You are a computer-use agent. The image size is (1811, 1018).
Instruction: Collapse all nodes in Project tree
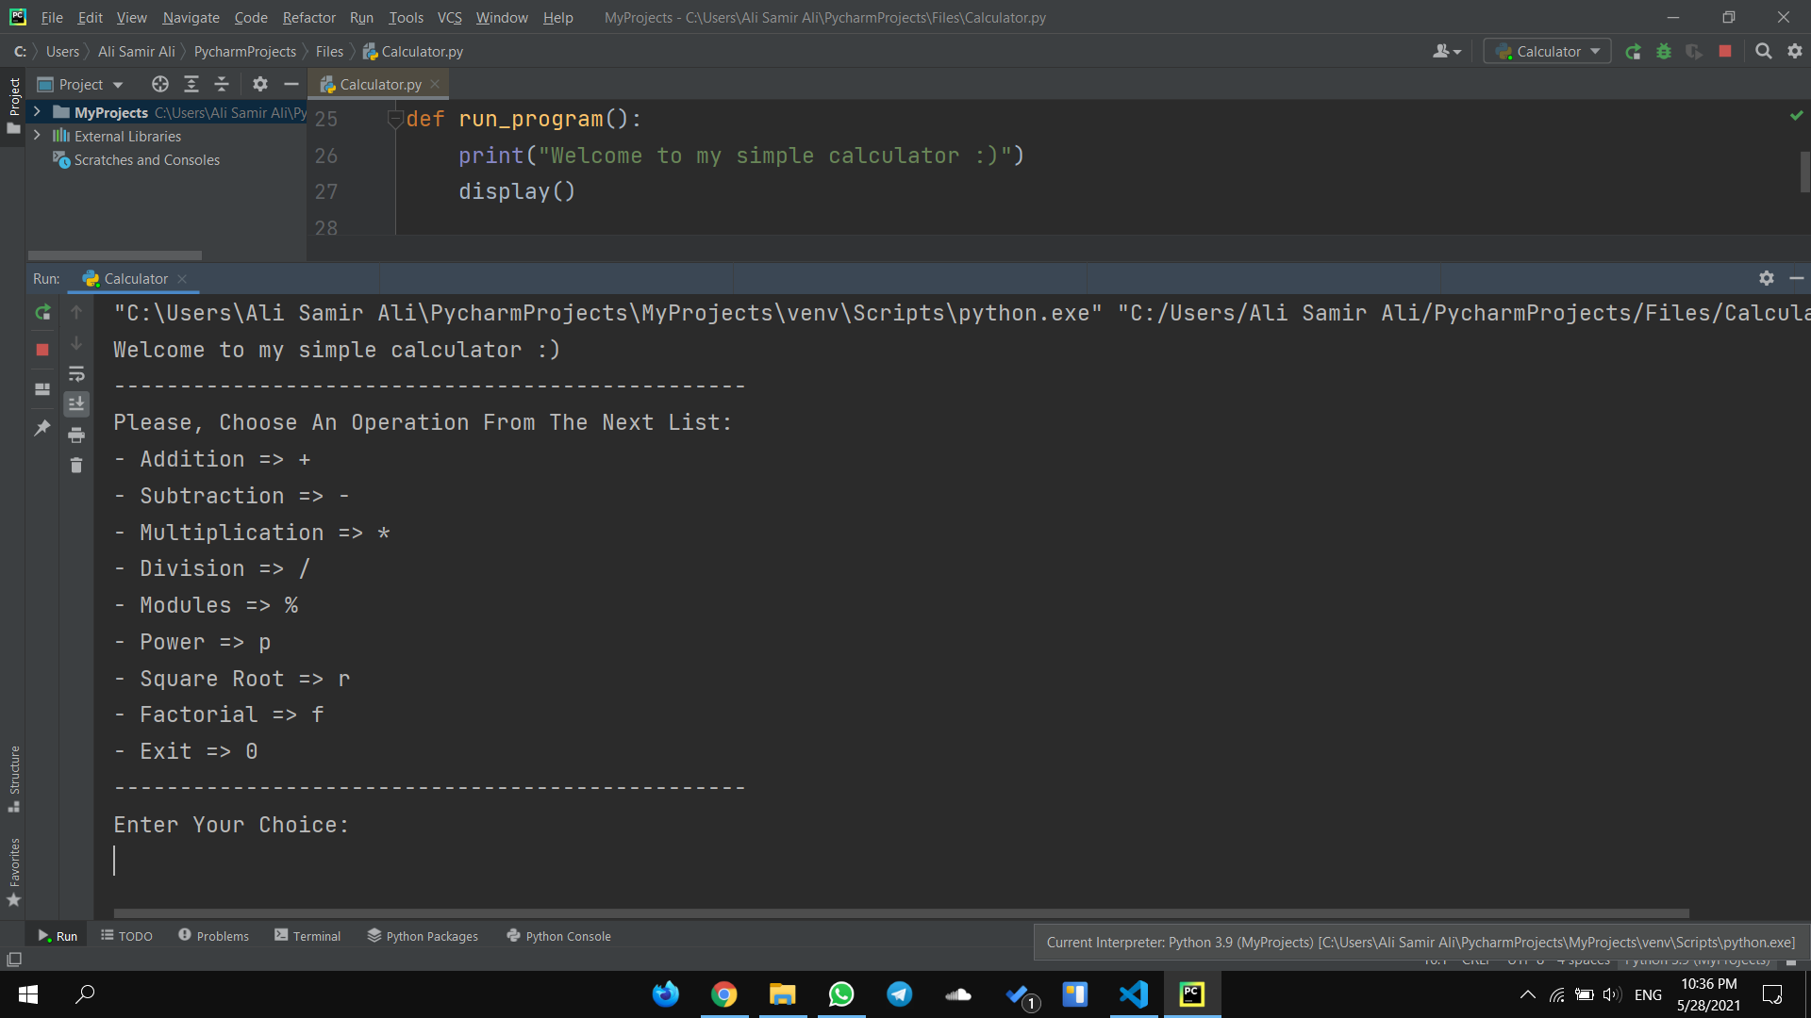(x=222, y=84)
